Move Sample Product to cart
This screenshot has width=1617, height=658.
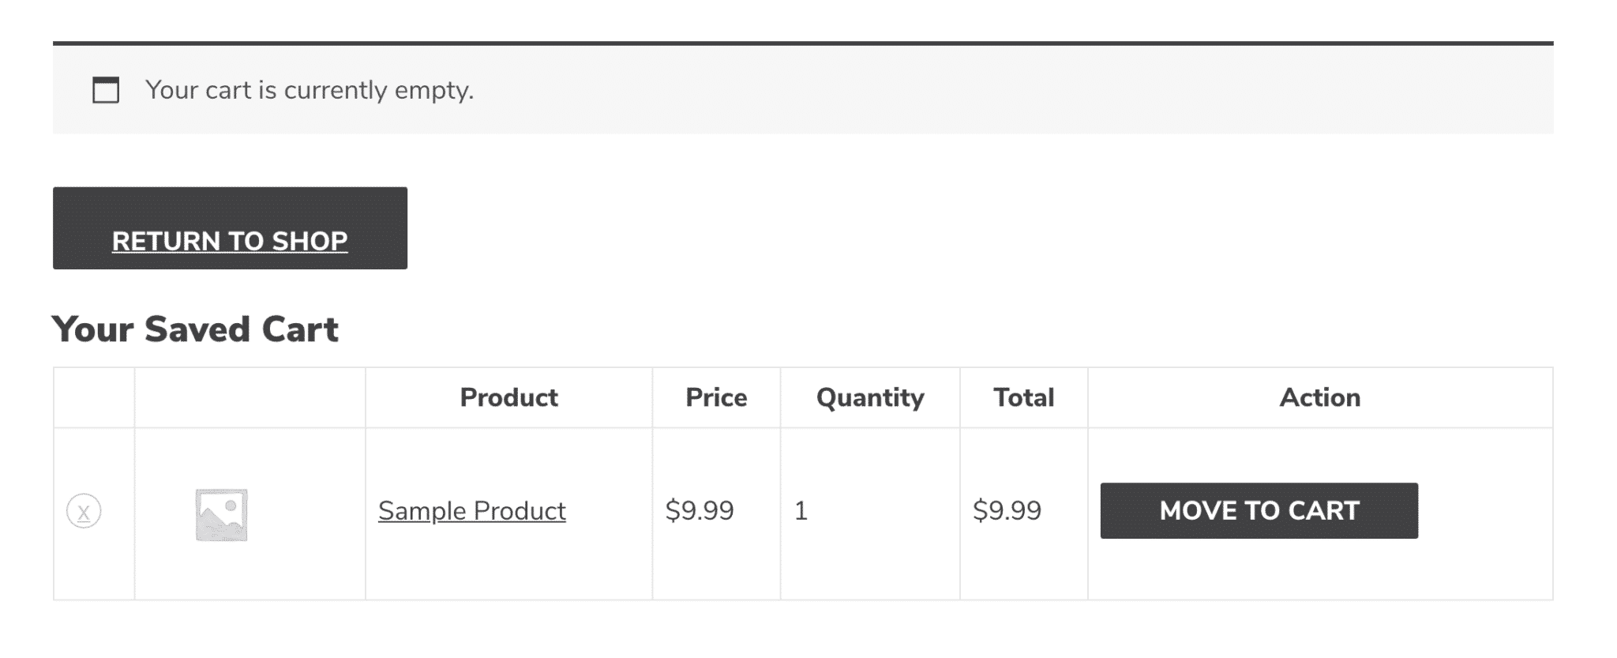[x=1259, y=511]
